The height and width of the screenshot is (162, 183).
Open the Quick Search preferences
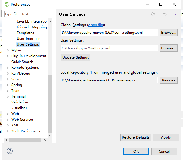(22, 62)
